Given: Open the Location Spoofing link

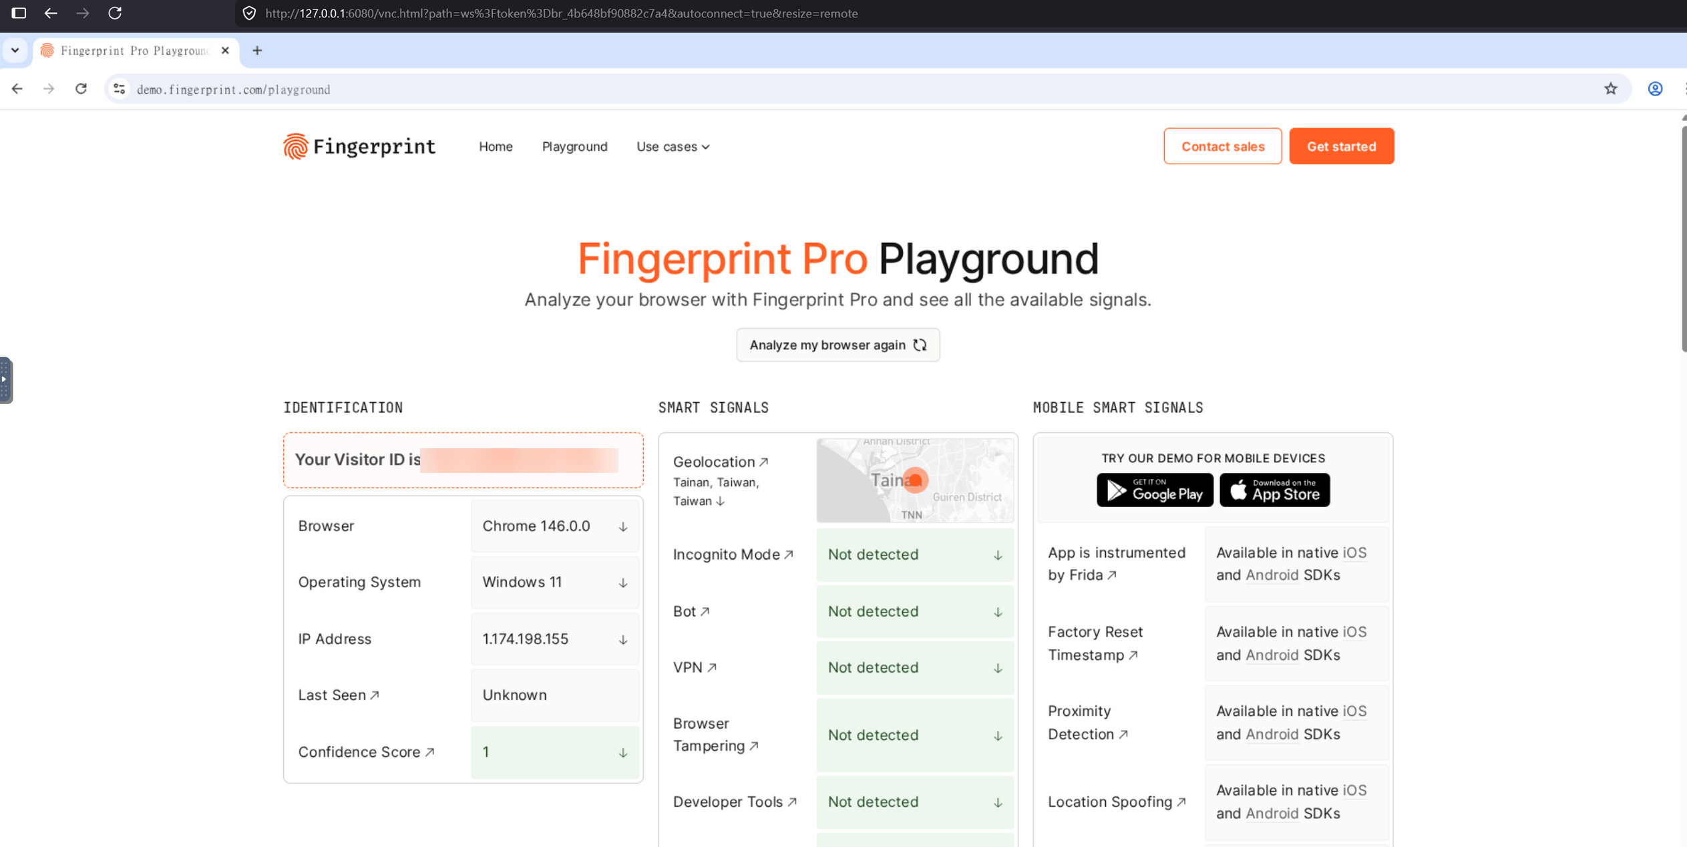Looking at the screenshot, I should pos(1116,802).
